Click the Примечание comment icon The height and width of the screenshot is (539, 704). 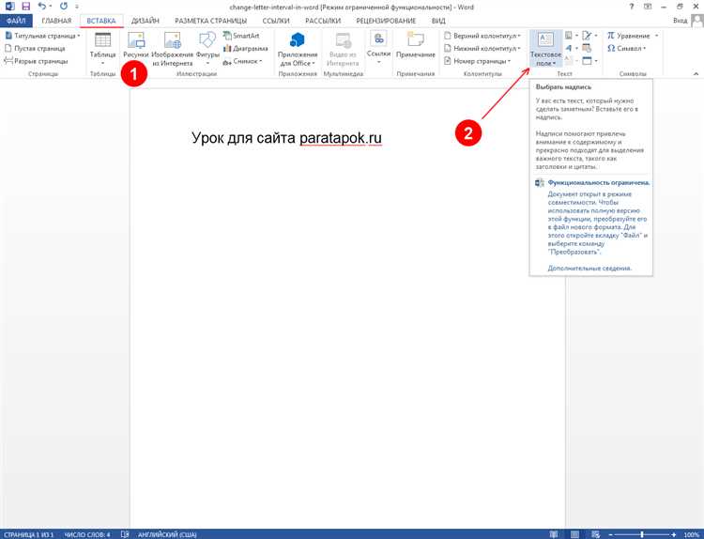(x=415, y=45)
